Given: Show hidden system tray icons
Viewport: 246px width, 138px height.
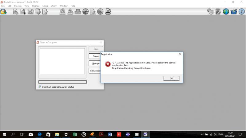Looking at the screenshot, I should [x=202, y=134].
